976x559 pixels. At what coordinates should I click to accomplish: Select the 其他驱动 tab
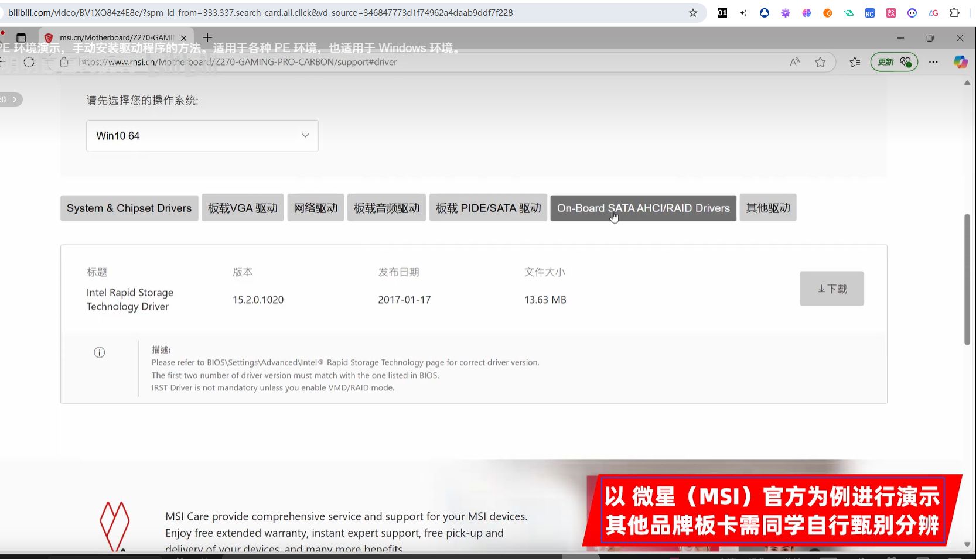click(768, 208)
